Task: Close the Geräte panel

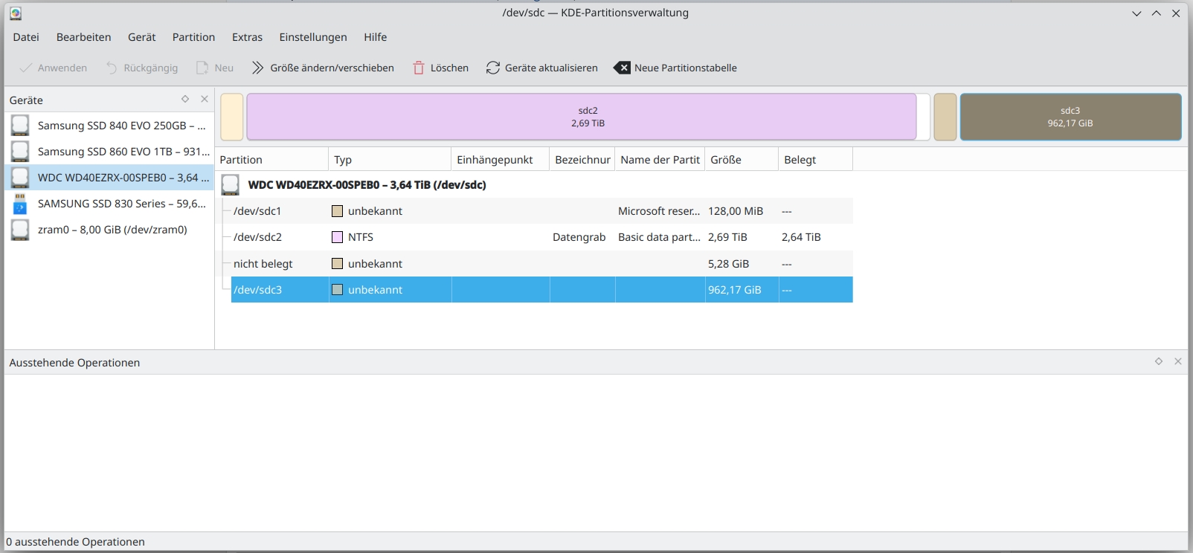Action: tap(205, 99)
